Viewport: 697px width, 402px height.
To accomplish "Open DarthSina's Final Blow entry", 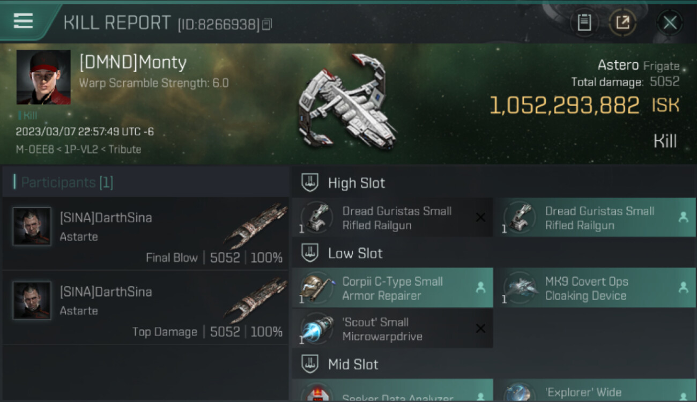I will 146,234.
